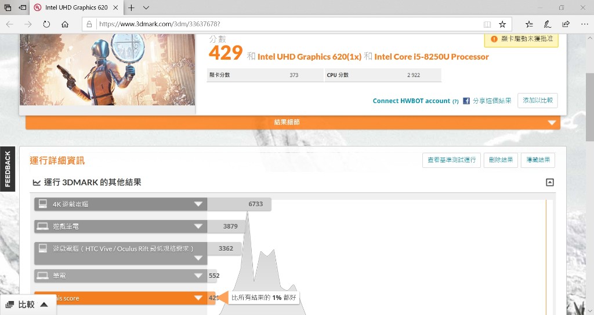
Task: Click the scrollbar up arrow
Action: pos(590,38)
